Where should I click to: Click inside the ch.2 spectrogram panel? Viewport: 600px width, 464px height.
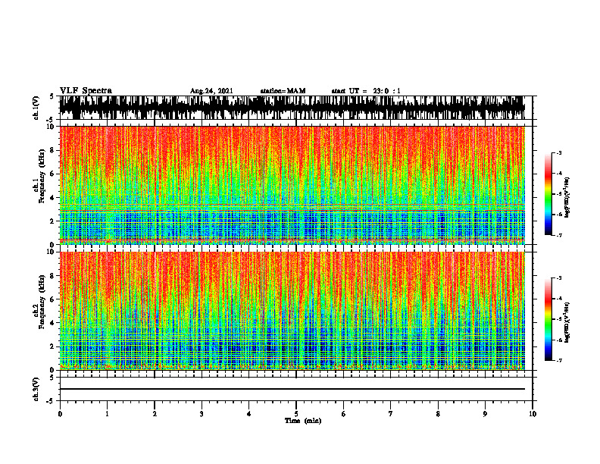(292, 311)
